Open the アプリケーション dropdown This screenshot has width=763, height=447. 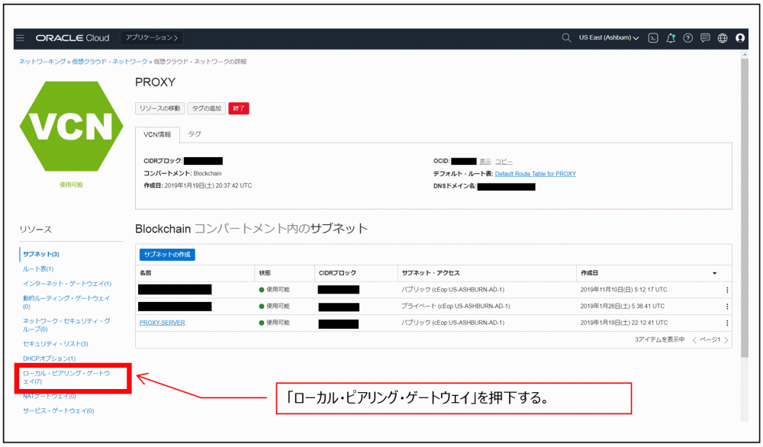pos(151,38)
